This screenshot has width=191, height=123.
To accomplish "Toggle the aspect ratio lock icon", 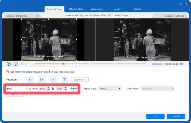I will coord(53,89).
